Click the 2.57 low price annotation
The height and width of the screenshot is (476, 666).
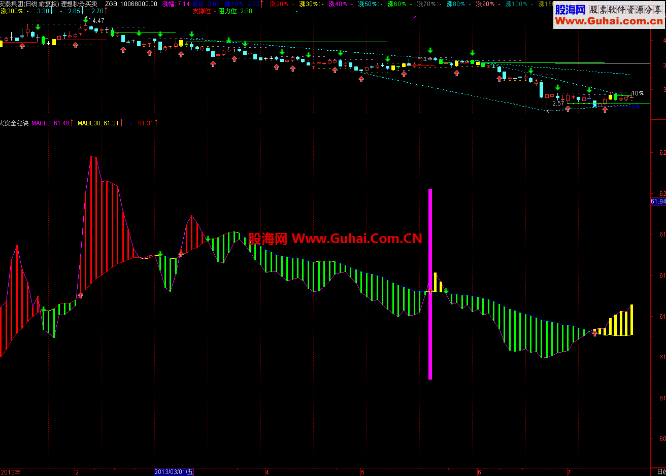point(558,103)
